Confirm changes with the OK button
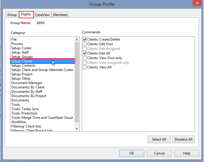The height and width of the screenshot is (162, 204). (x=132, y=153)
